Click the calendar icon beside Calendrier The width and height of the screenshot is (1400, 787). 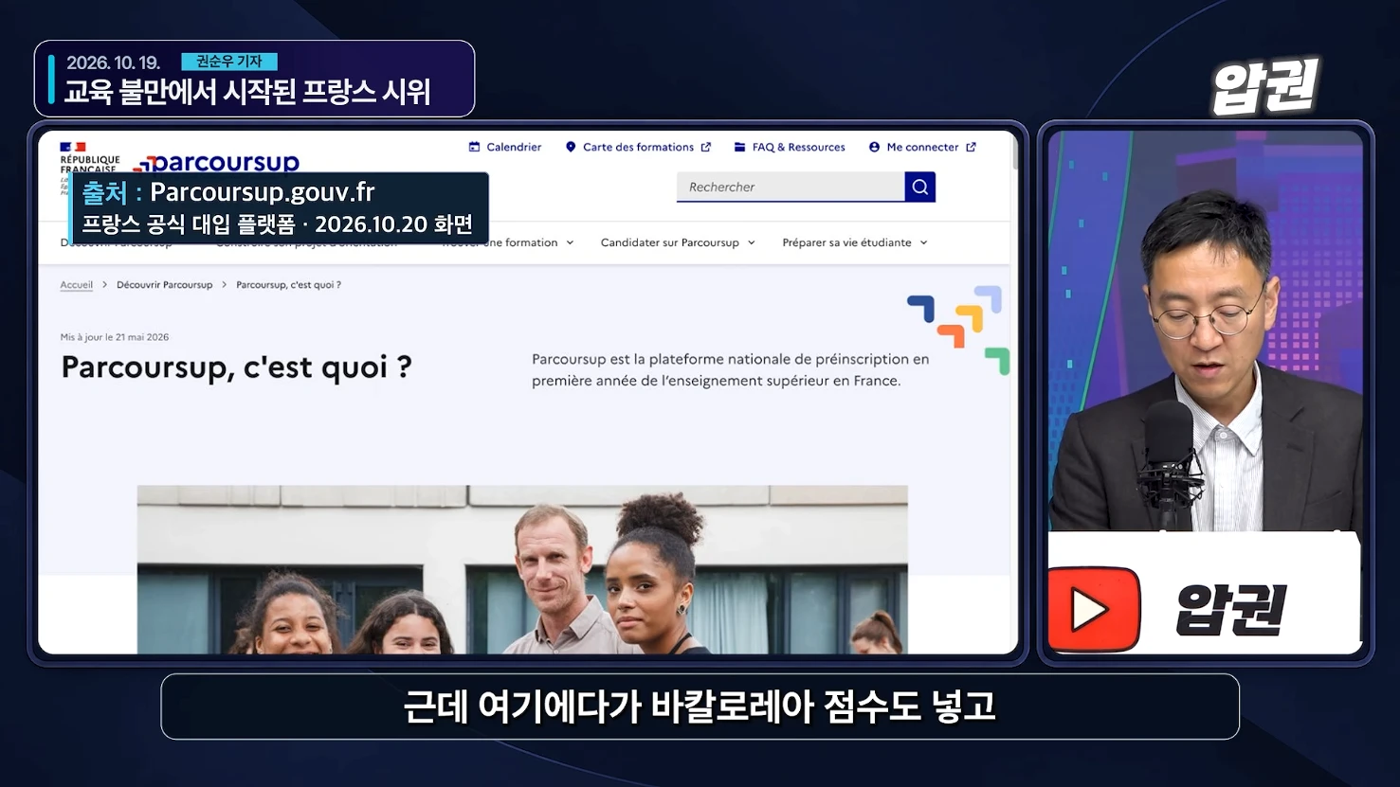tap(474, 147)
